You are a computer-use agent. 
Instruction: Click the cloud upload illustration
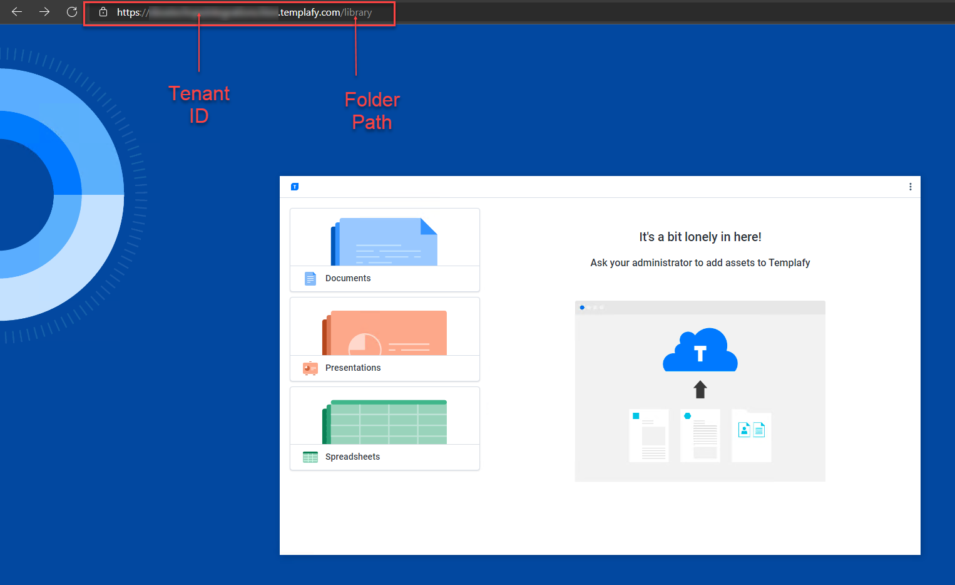coord(700,391)
